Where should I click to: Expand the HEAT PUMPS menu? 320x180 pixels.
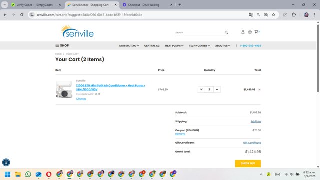[x=174, y=46]
